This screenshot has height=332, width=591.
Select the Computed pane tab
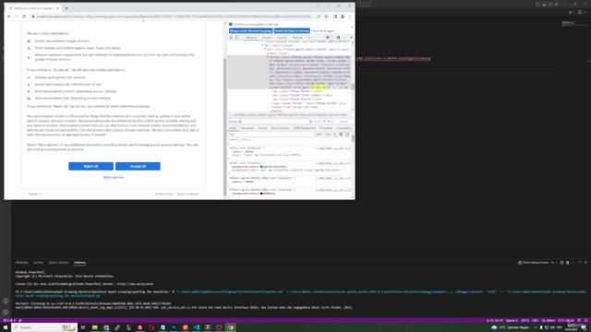tap(247, 128)
